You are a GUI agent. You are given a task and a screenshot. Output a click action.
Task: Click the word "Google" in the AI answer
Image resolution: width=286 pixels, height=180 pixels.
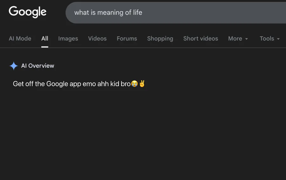point(57,84)
